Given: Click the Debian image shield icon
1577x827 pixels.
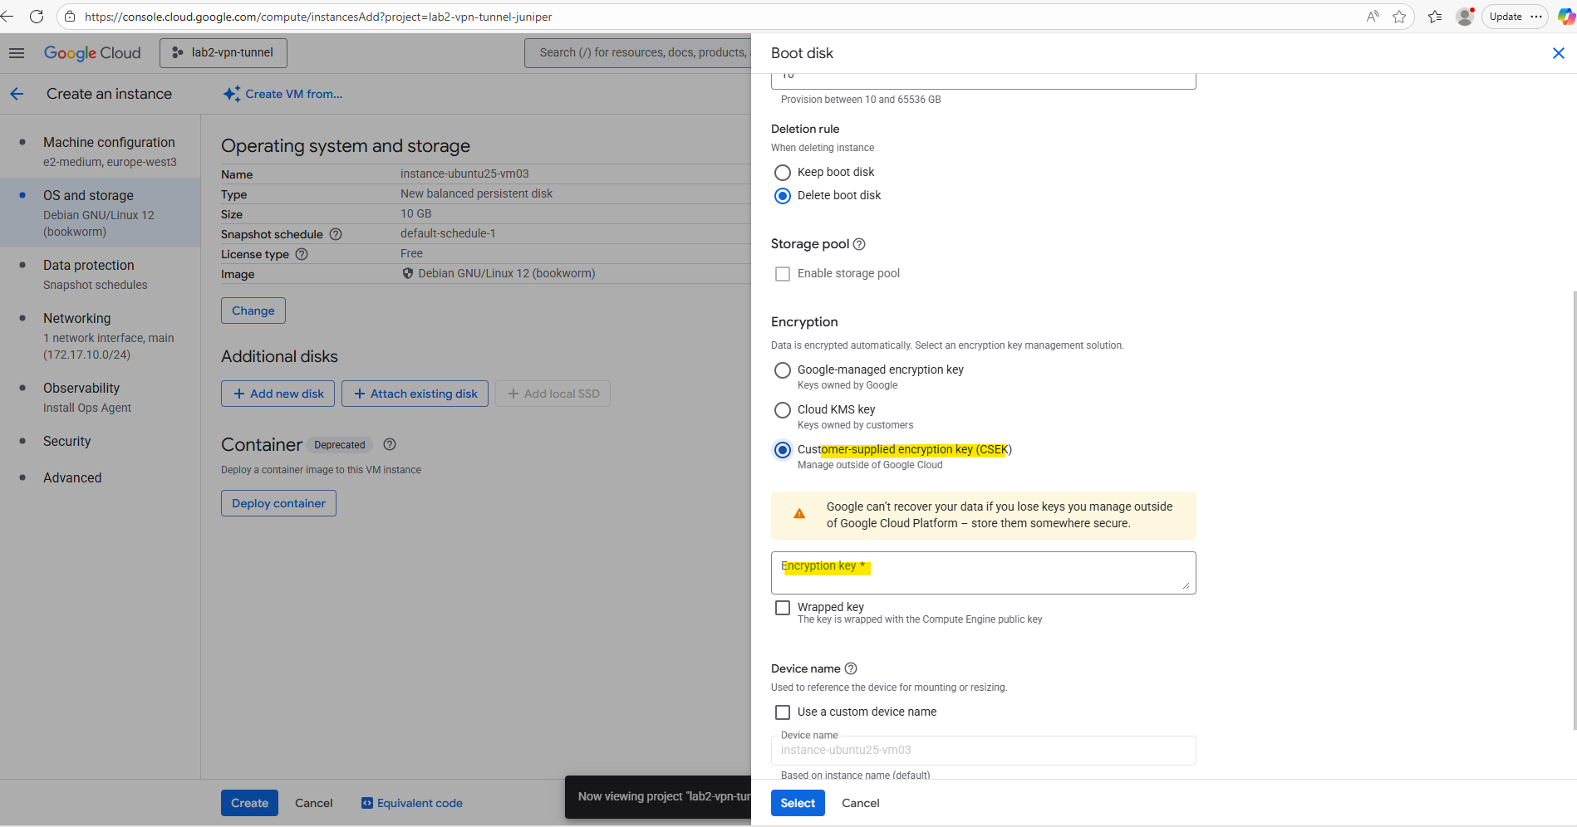Looking at the screenshot, I should coord(408,273).
